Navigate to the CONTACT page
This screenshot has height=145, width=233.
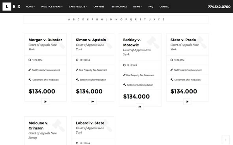tap(165, 7)
